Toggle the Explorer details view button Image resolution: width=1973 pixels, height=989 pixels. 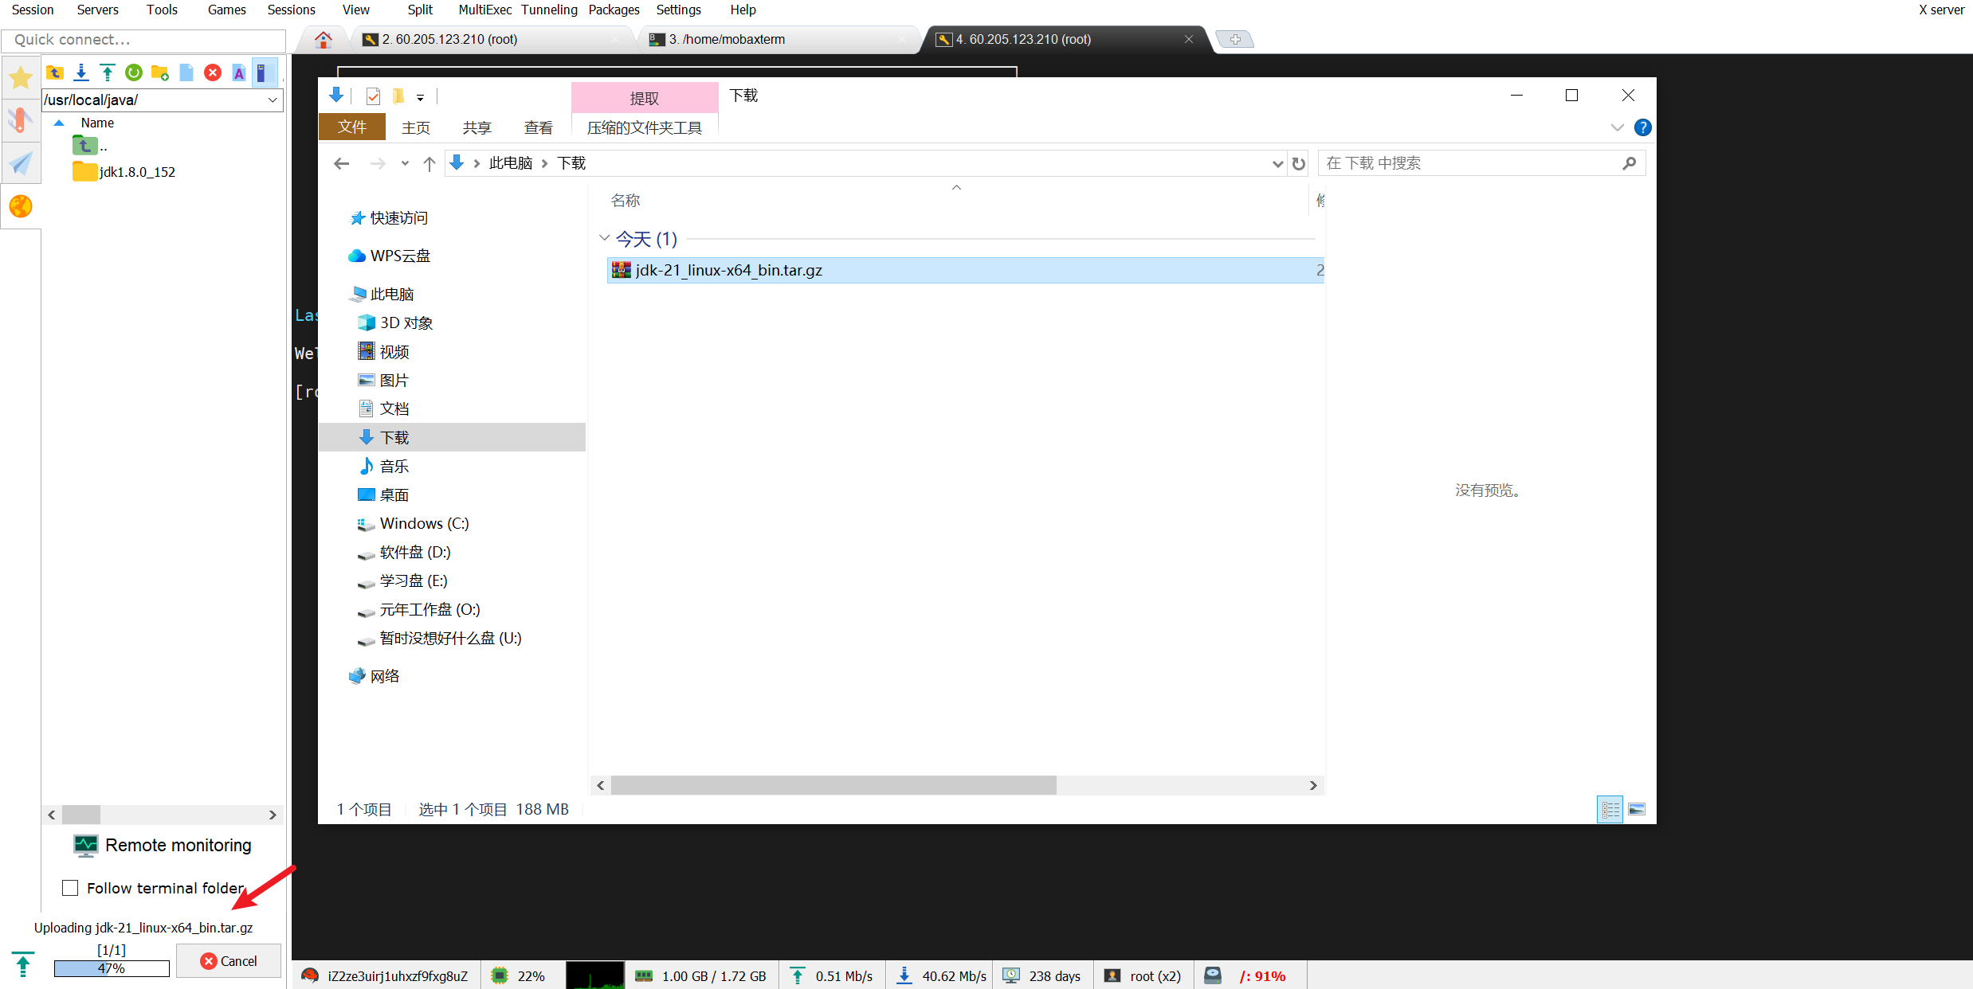[x=1610, y=809]
